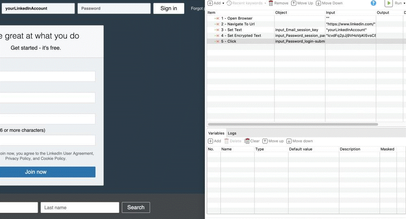Viewport: 406px width, 219px height.
Task: Click Add variable plus icon
Action: [x=210, y=141]
